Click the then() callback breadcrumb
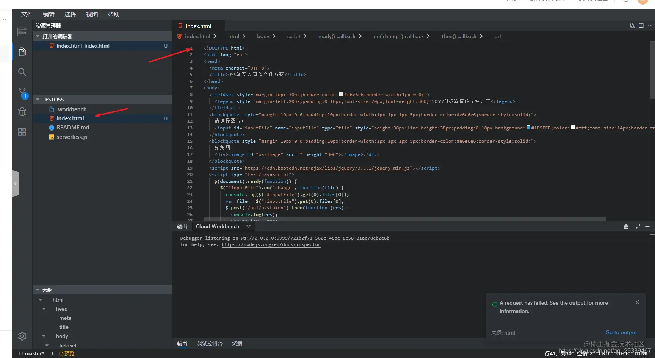Viewport: 655px width, 358px height. (x=459, y=36)
